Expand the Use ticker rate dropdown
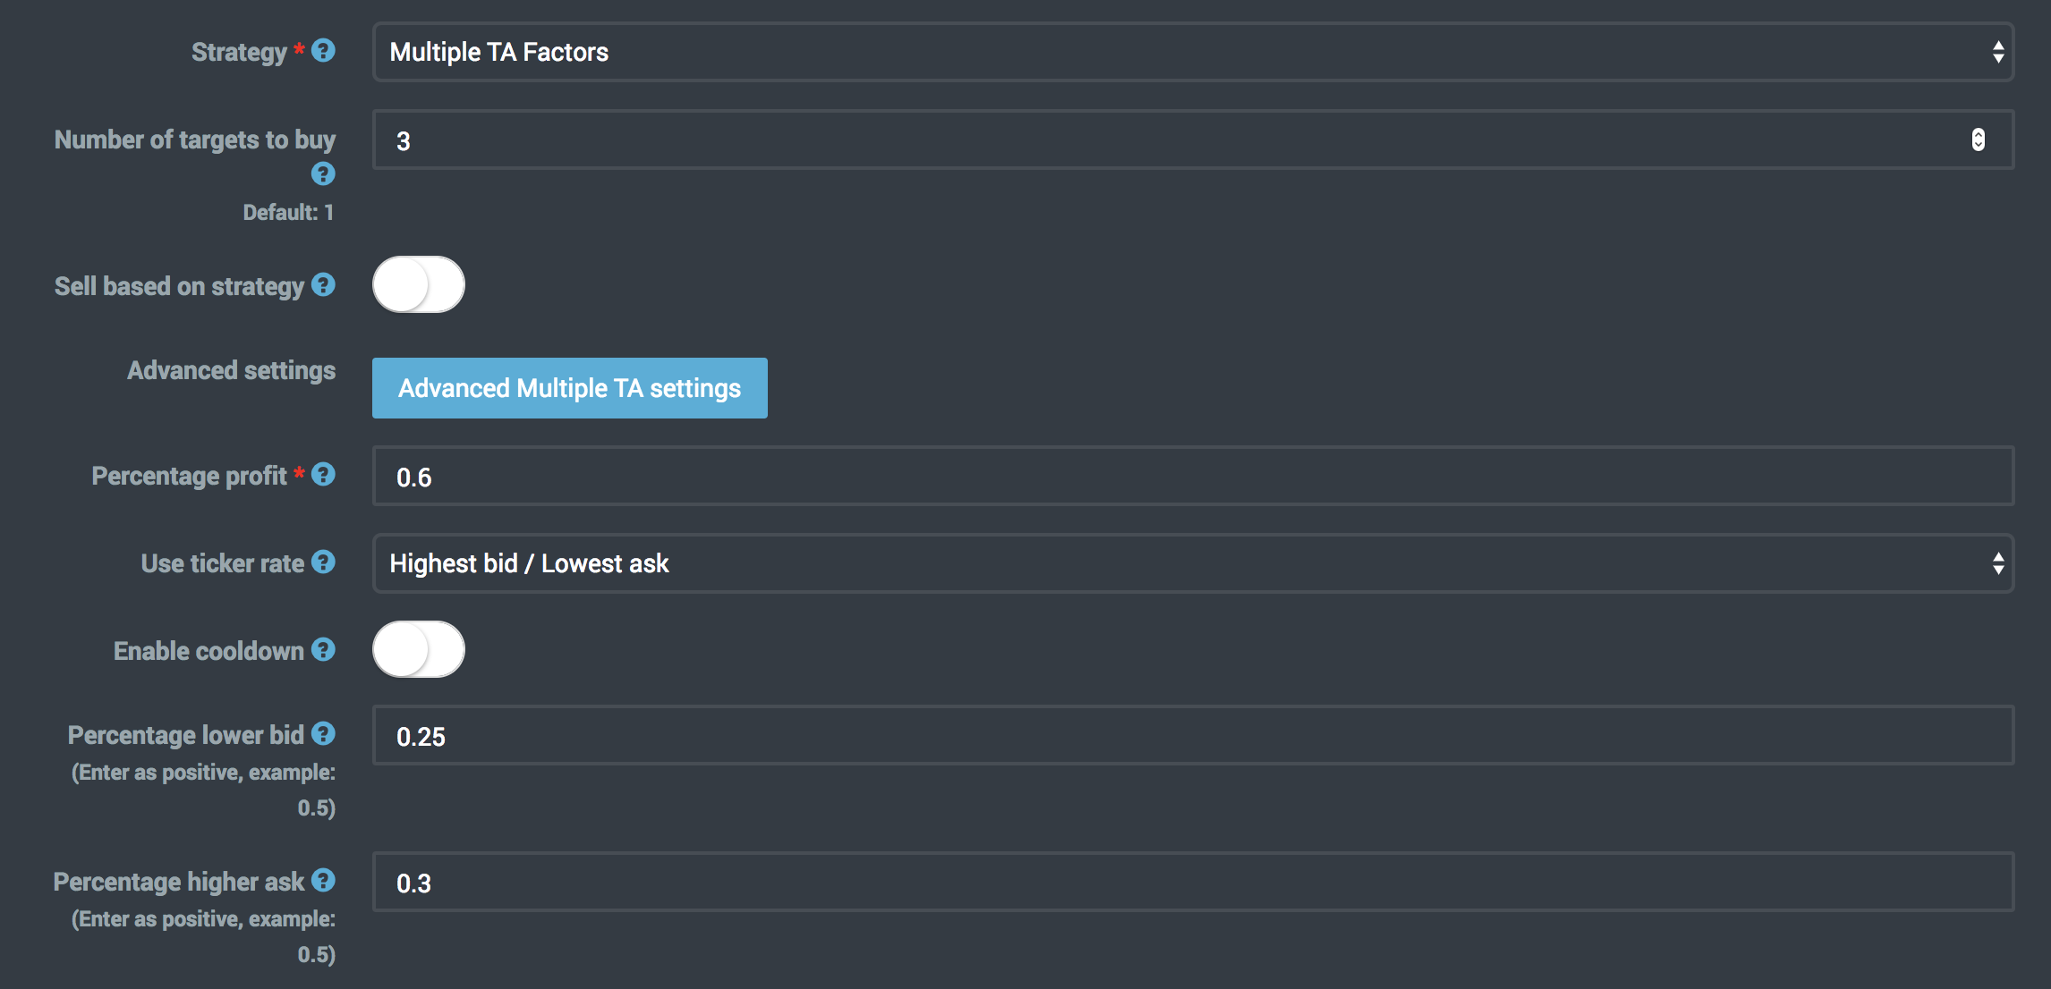Screen dimensions: 2051x989 (1192, 563)
